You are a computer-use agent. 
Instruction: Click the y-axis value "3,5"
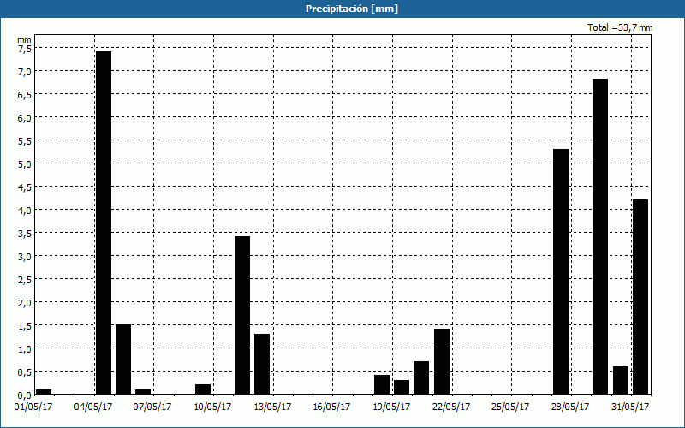click(25, 234)
